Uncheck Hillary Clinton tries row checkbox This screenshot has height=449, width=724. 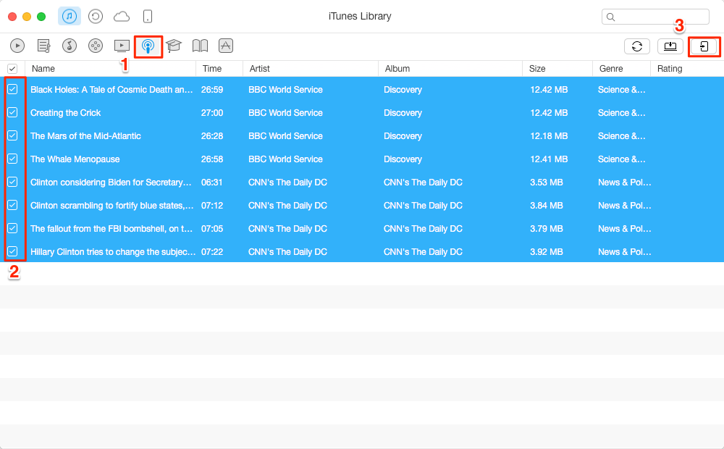tap(12, 251)
